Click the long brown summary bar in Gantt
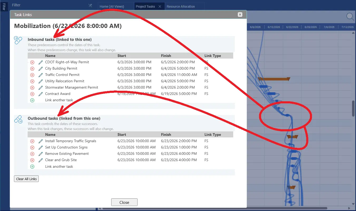The height and width of the screenshot is (211, 356). (274, 79)
